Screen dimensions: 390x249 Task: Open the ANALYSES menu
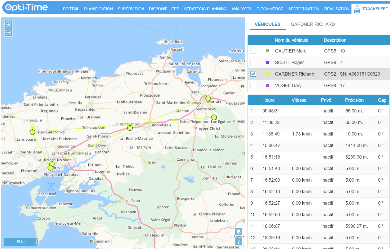coord(242,9)
